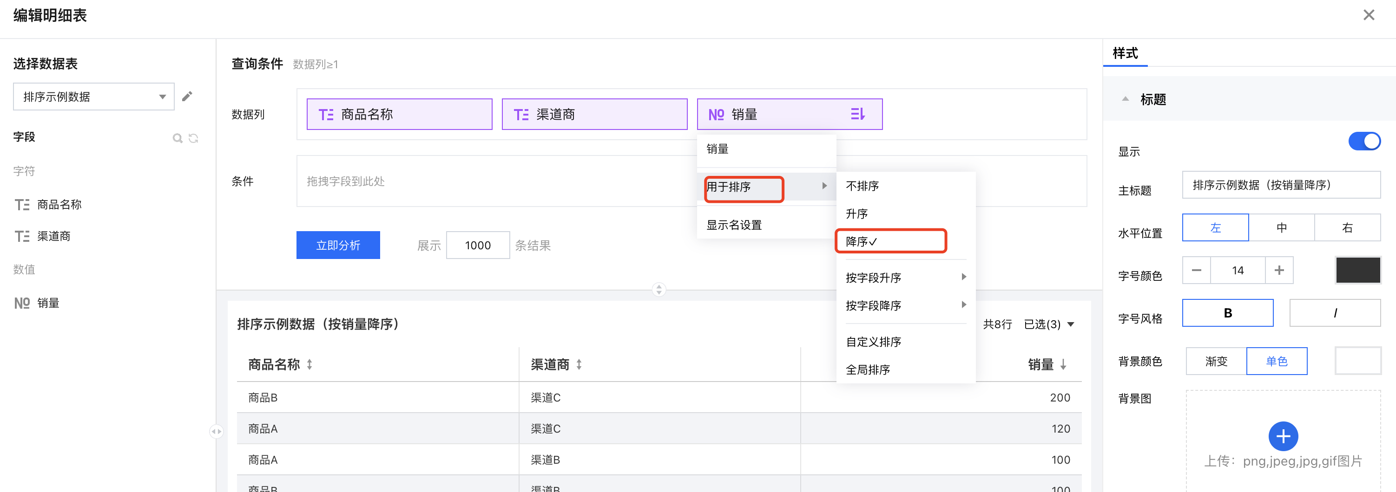
Task: Collapse the 标题 style section
Action: [x=1125, y=99]
